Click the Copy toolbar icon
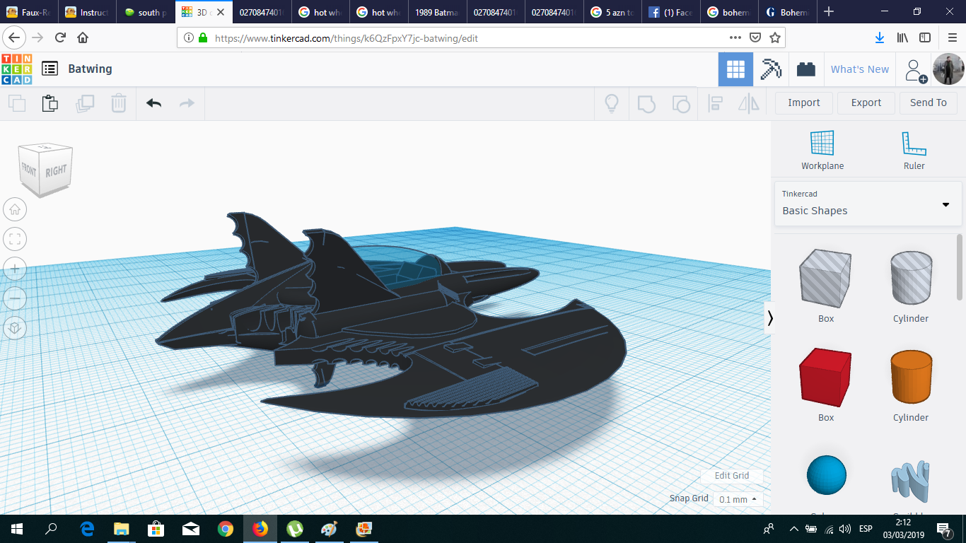Screen dimensions: 966x543 pos(17,103)
